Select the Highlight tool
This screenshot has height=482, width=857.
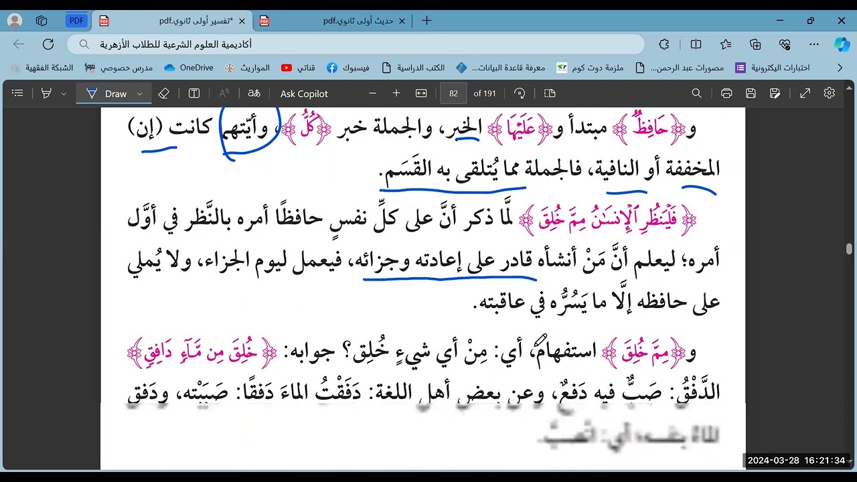46,94
